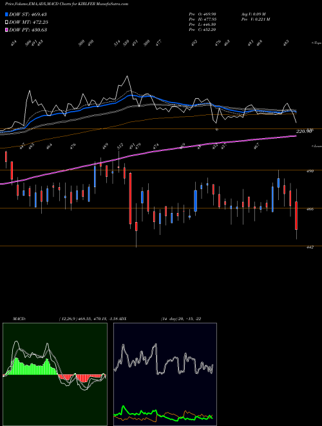Click the chart title mentioning MunafaSutra.com
This screenshot has width=322, height=426.
pyautogui.click(x=67, y=4)
